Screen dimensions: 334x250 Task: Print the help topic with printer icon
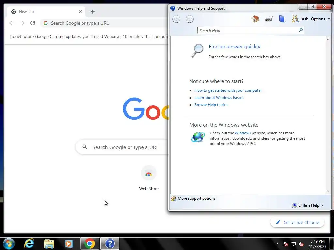[269, 19]
